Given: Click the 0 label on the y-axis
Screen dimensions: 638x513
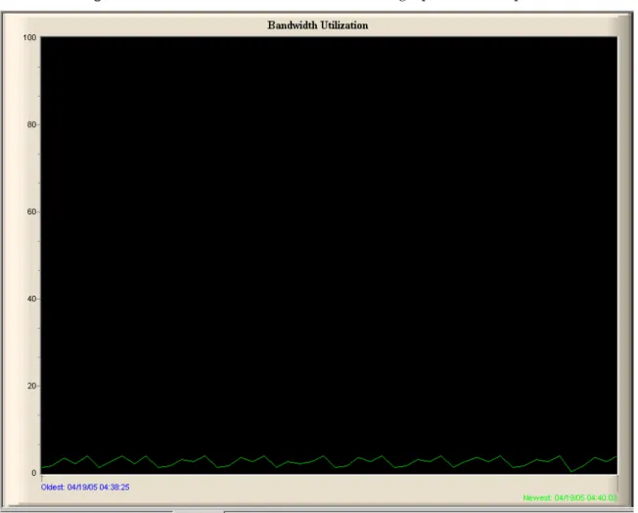Looking at the screenshot, I should 34,473.
